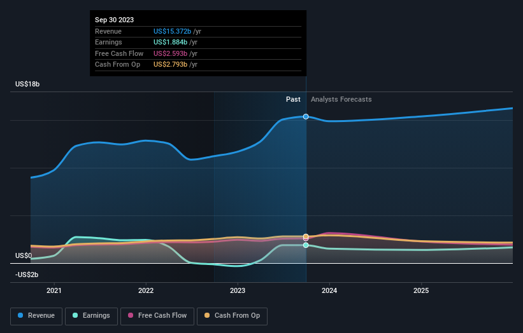Click the 2021 x-axis label
Viewport: 523px width, 333px height.
point(54,291)
